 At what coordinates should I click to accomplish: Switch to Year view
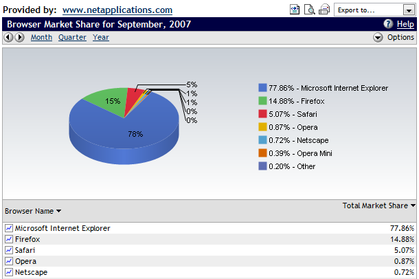click(101, 37)
